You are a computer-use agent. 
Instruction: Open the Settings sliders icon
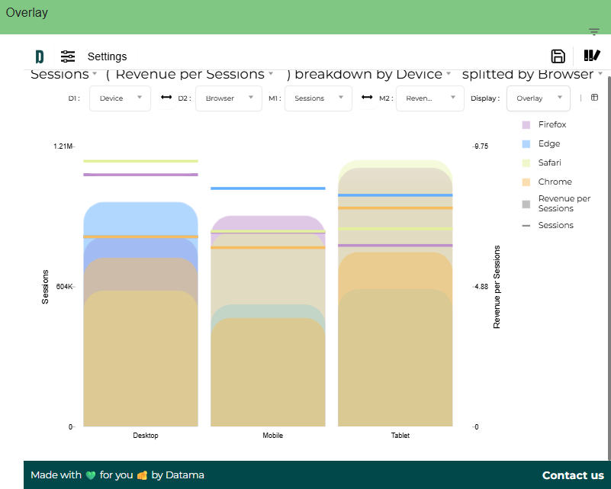coord(68,56)
